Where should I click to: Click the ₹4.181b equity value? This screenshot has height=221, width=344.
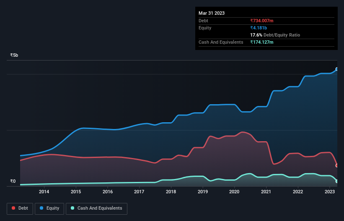(x=259, y=28)
